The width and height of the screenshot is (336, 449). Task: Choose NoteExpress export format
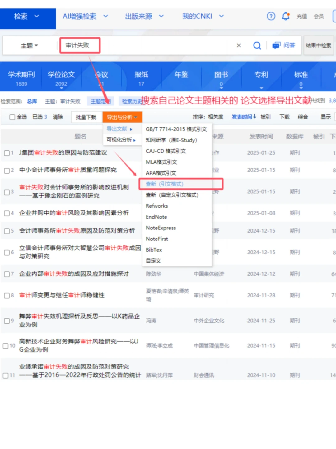[161, 228]
